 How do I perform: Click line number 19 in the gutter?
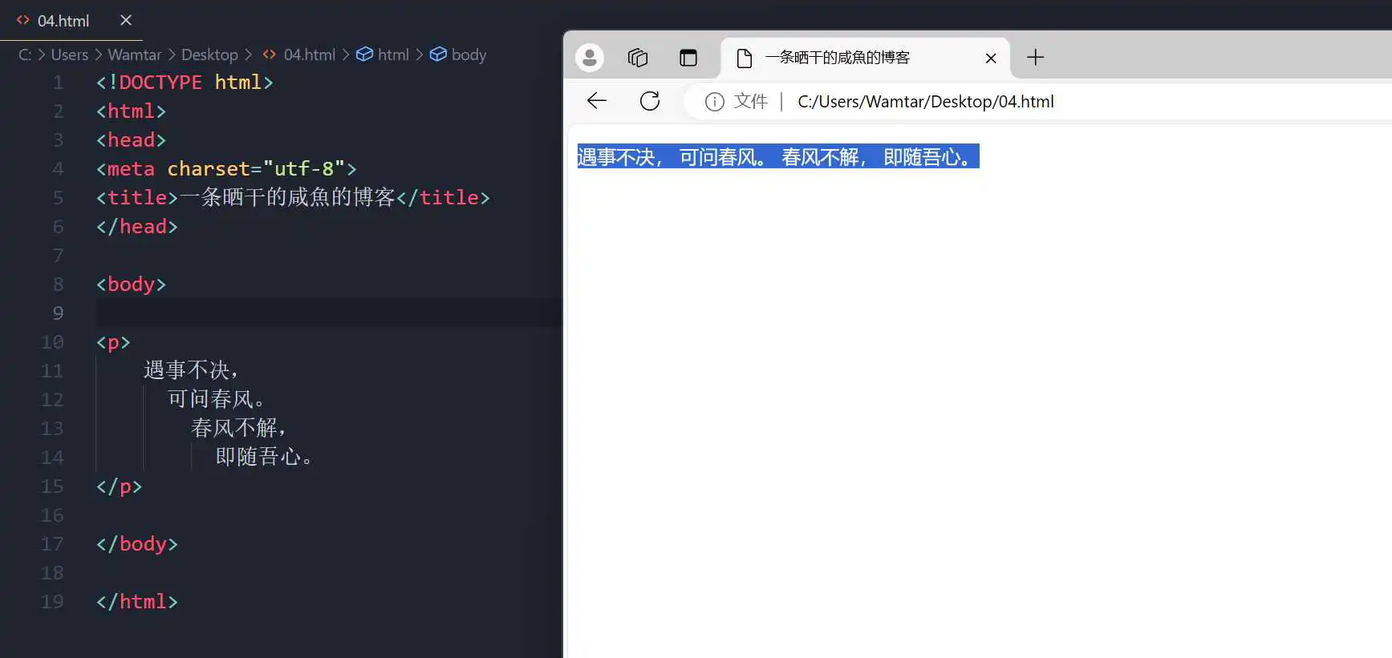click(52, 602)
